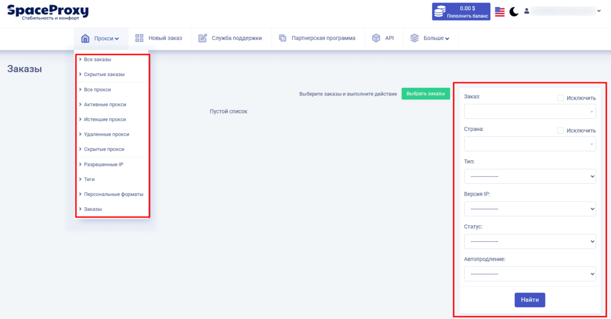Click the layers icon beside Больше

[415, 38]
